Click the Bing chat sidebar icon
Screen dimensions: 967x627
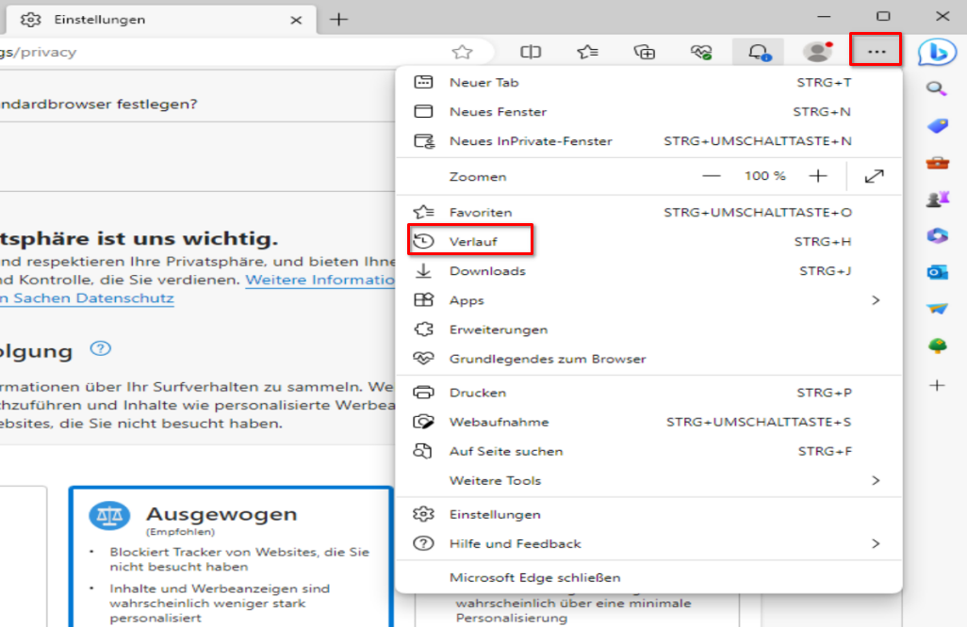click(937, 53)
